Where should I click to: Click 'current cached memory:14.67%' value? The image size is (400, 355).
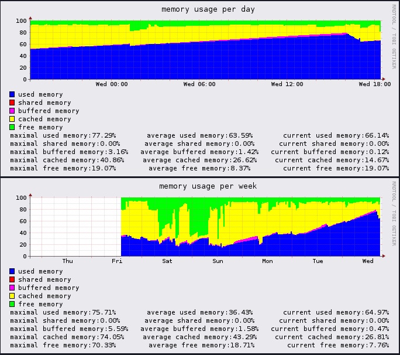click(332, 160)
